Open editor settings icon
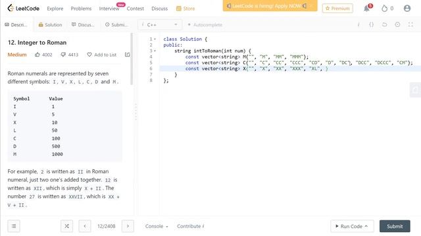Screen dimensions: 421x236 397,25
